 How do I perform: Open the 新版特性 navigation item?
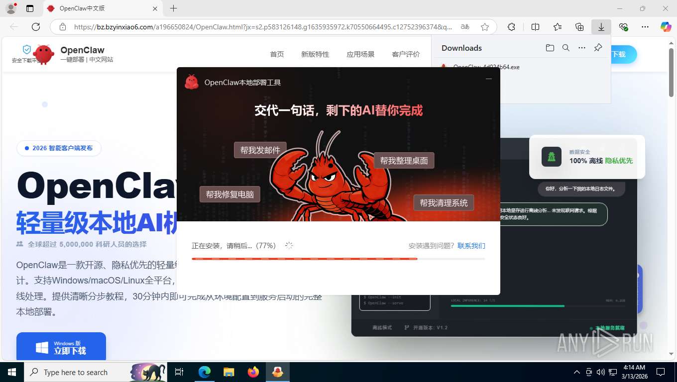click(315, 54)
